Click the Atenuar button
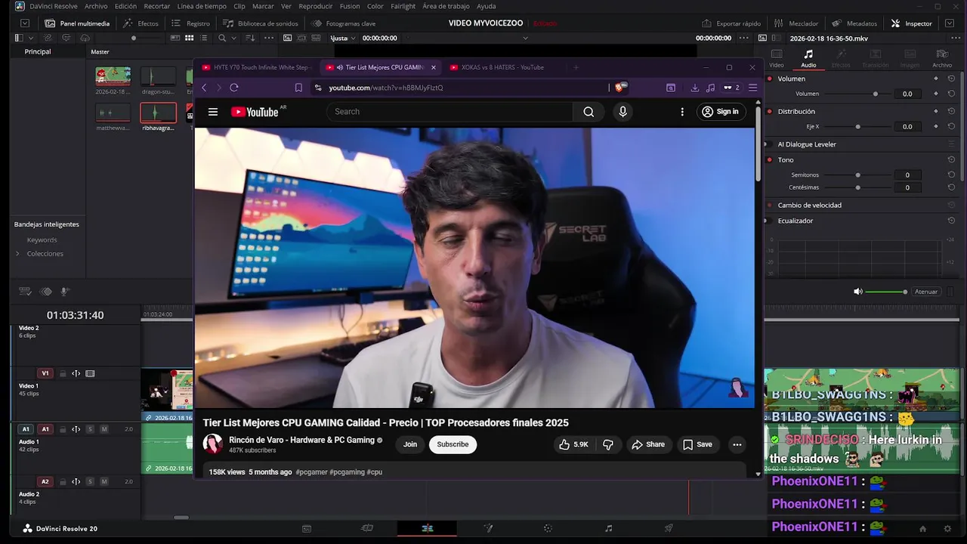Viewport: 967px width, 544px height. pyautogui.click(x=926, y=292)
